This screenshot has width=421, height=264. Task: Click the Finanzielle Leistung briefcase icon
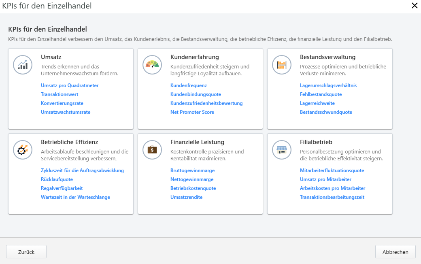pyautogui.click(x=152, y=150)
